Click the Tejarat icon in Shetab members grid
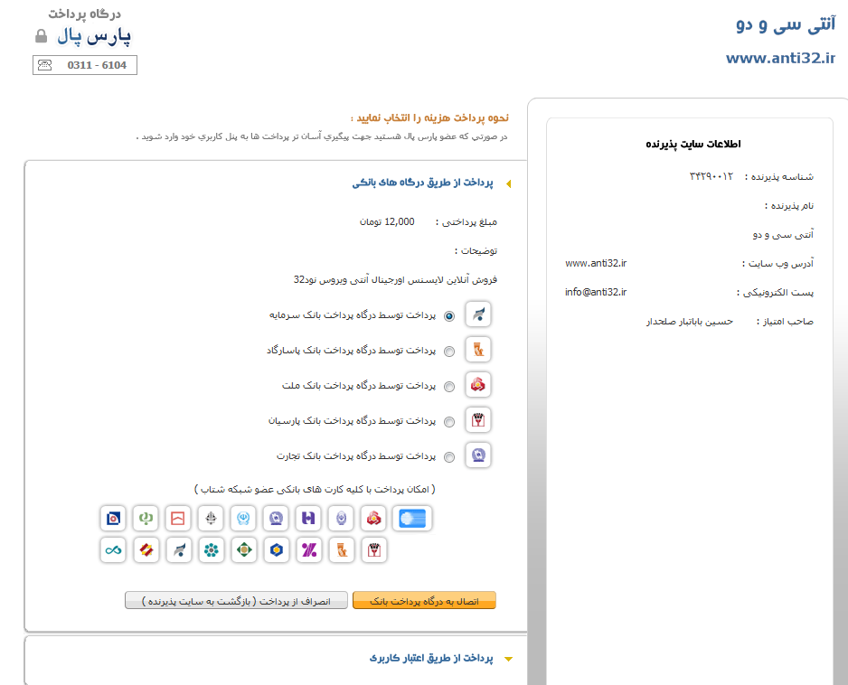The width and height of the screenshot is (848, 685). coord(277,519)
